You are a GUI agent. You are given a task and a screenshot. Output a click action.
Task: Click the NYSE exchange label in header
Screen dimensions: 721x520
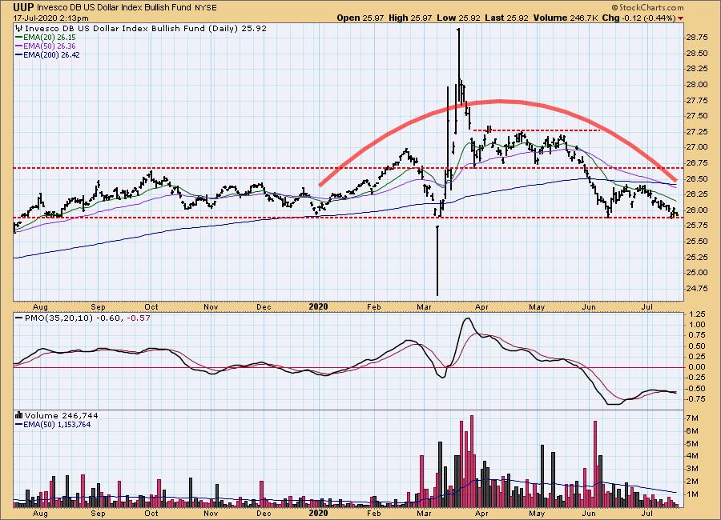[205, 7]
